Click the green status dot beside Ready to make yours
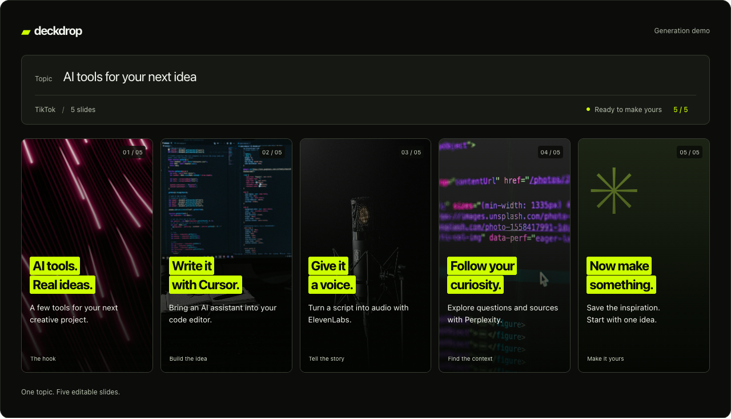This screenshot has width=731, height=419. coord(588,109)
